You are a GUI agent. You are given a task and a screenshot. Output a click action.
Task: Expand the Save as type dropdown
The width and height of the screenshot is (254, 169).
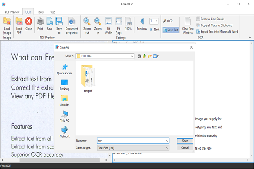(x=168, y=148)
